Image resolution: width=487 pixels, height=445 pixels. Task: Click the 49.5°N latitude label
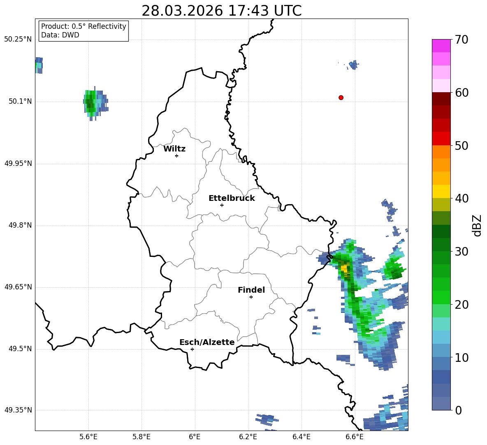point(20,349)
